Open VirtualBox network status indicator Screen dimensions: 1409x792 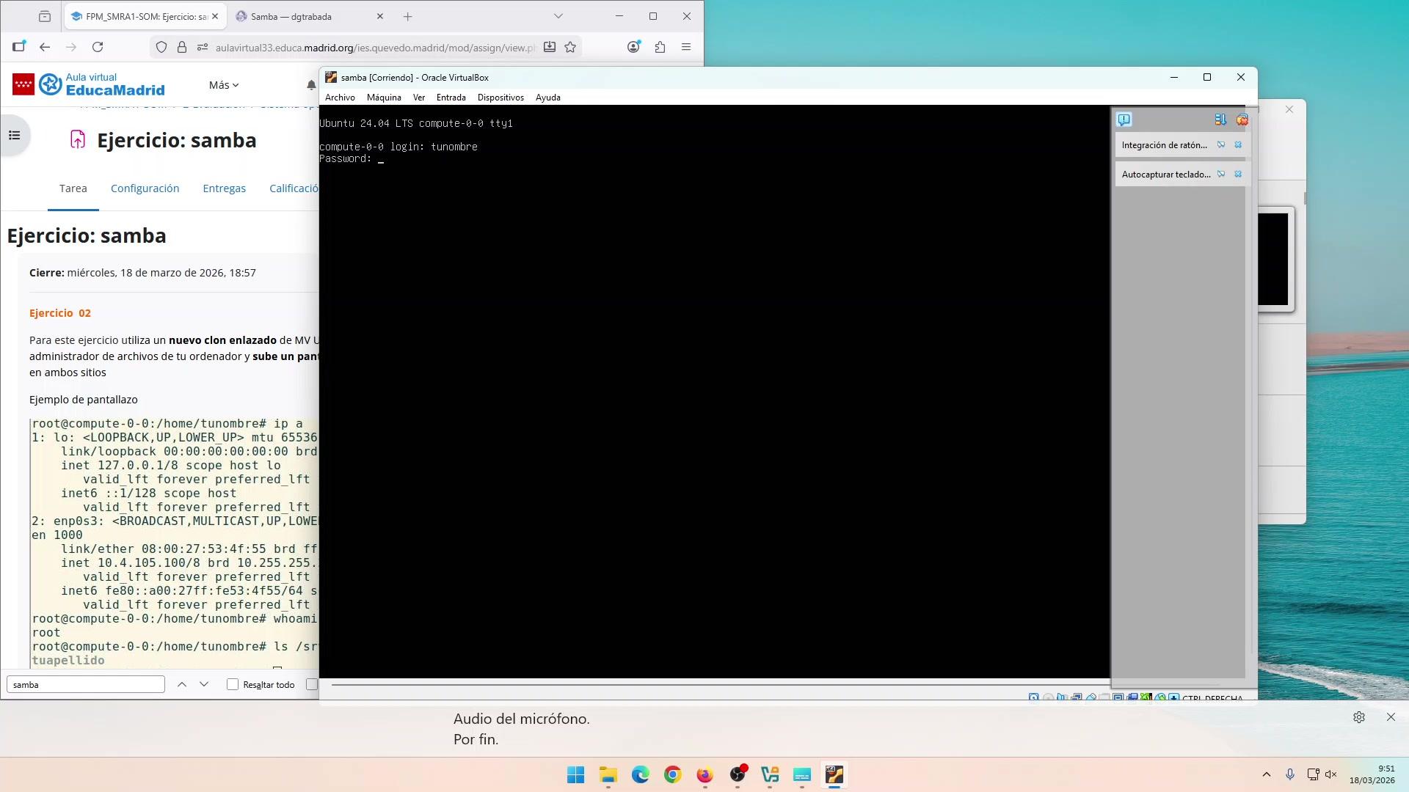1076,697
